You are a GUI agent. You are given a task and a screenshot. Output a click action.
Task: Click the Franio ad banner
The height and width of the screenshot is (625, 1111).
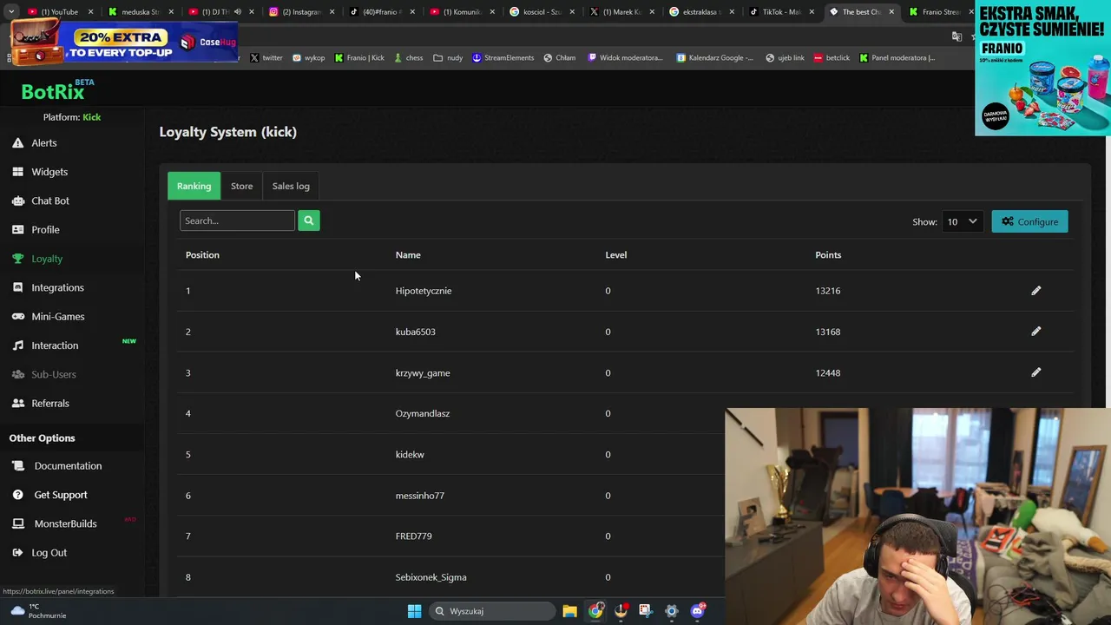point(1042,69)
